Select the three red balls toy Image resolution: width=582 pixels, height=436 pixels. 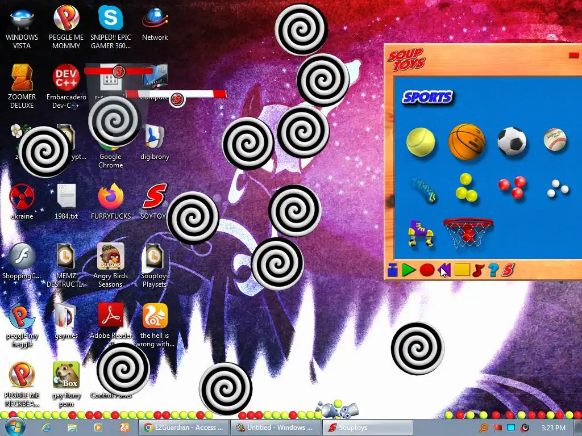pyautogui.click(x=512, y=187)
